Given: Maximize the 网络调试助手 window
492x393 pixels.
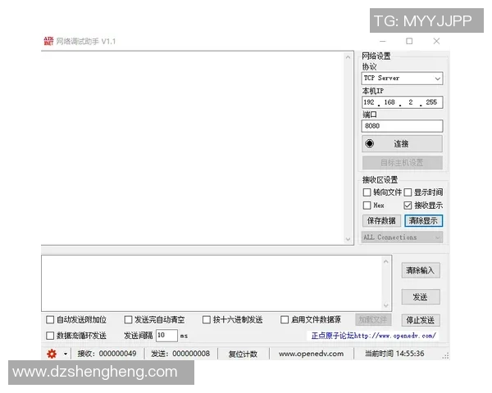Looking at the screenshot, I should coord(409,41).
